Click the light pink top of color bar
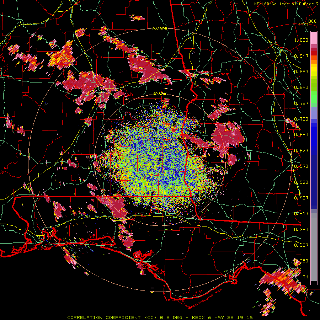The width and height of the screenshot is (320, 320). tap(314, 38)
